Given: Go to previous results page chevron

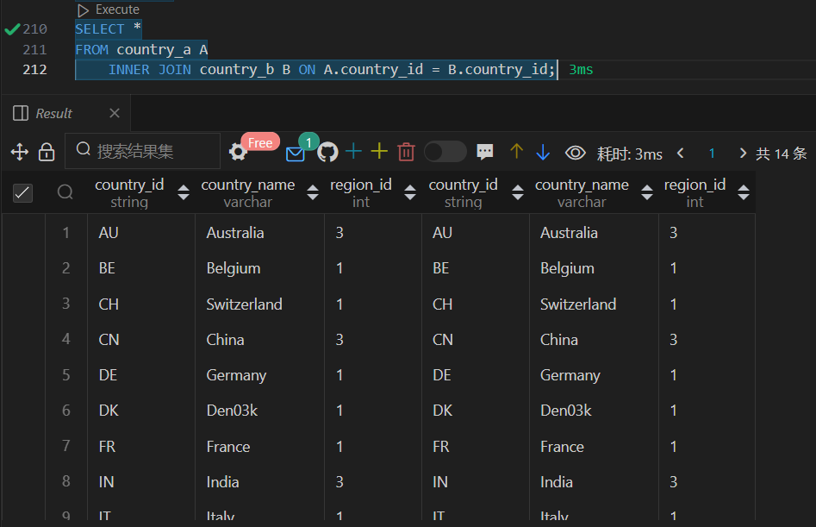Looking at the screenshot, I should (680, 154).
